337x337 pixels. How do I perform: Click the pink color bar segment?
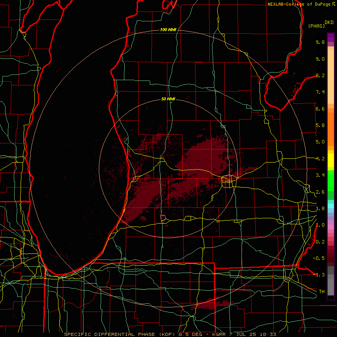331,227
